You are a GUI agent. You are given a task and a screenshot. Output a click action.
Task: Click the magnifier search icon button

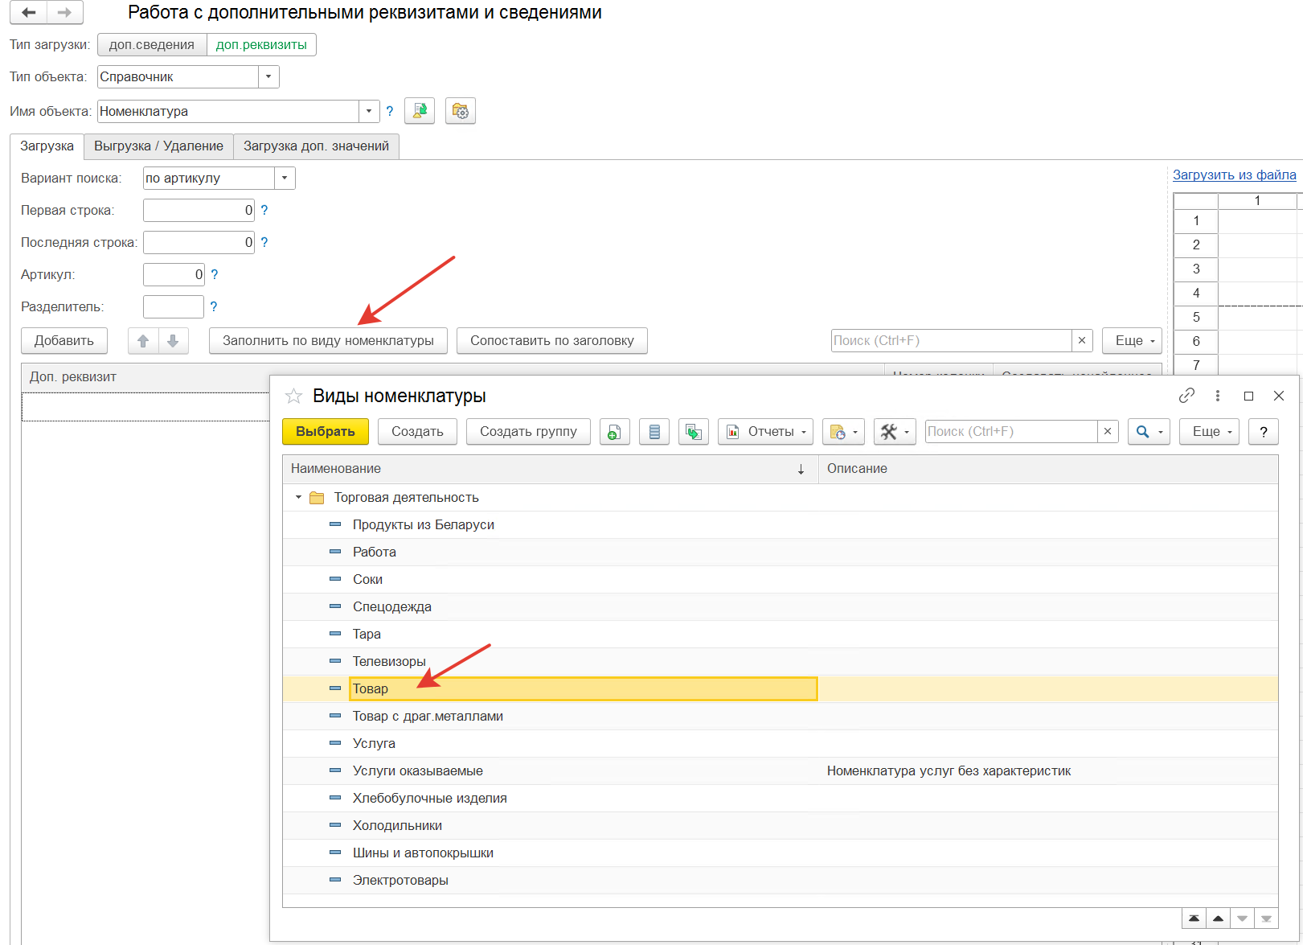pos(1149,432)
